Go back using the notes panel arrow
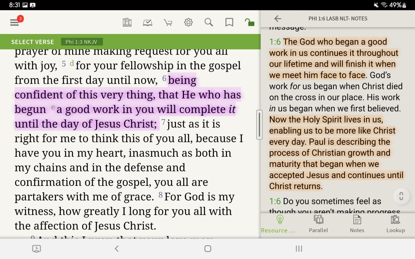 point(278,18)
